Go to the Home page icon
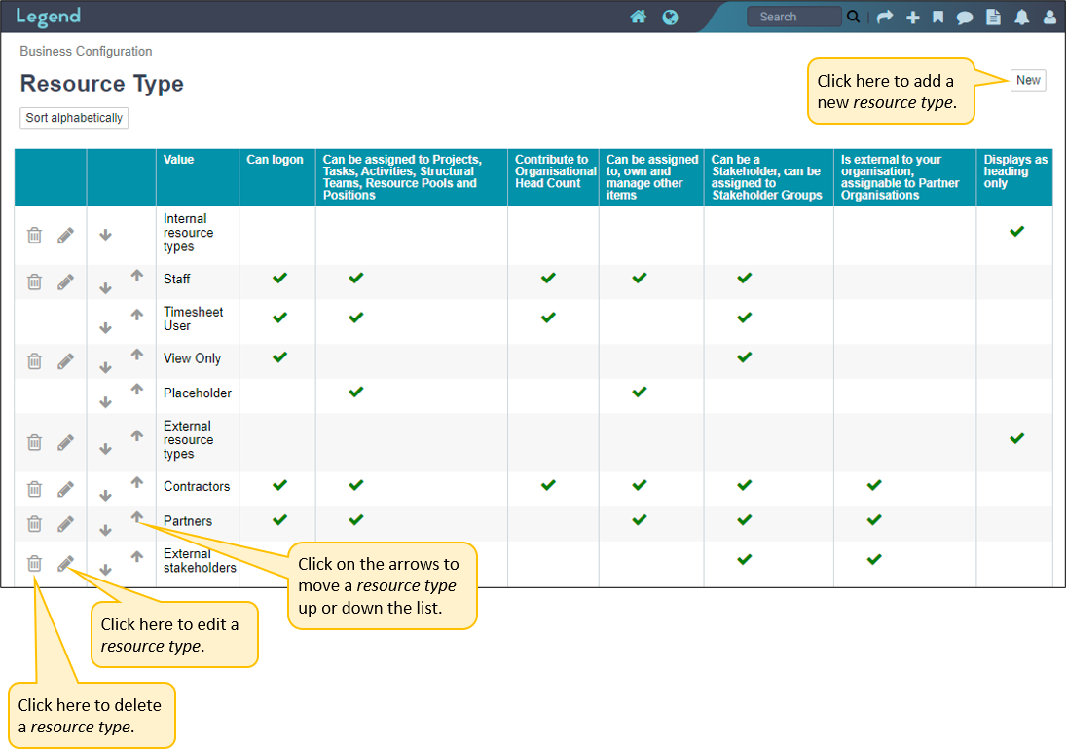Viewport: 1066px width, 749px height. [x=638, y=17]
